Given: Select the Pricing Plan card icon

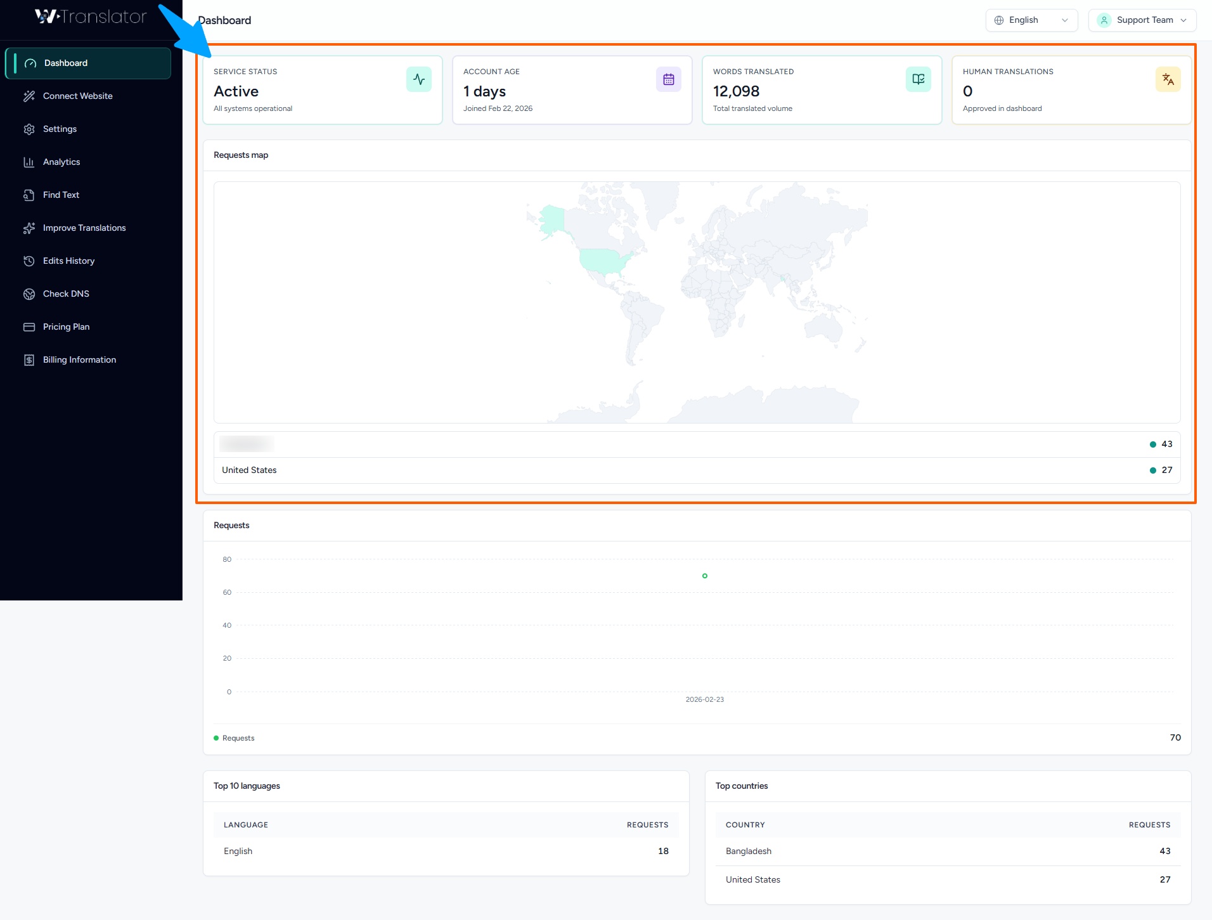Looking at the screenshot, I should [x=30, y=327].
